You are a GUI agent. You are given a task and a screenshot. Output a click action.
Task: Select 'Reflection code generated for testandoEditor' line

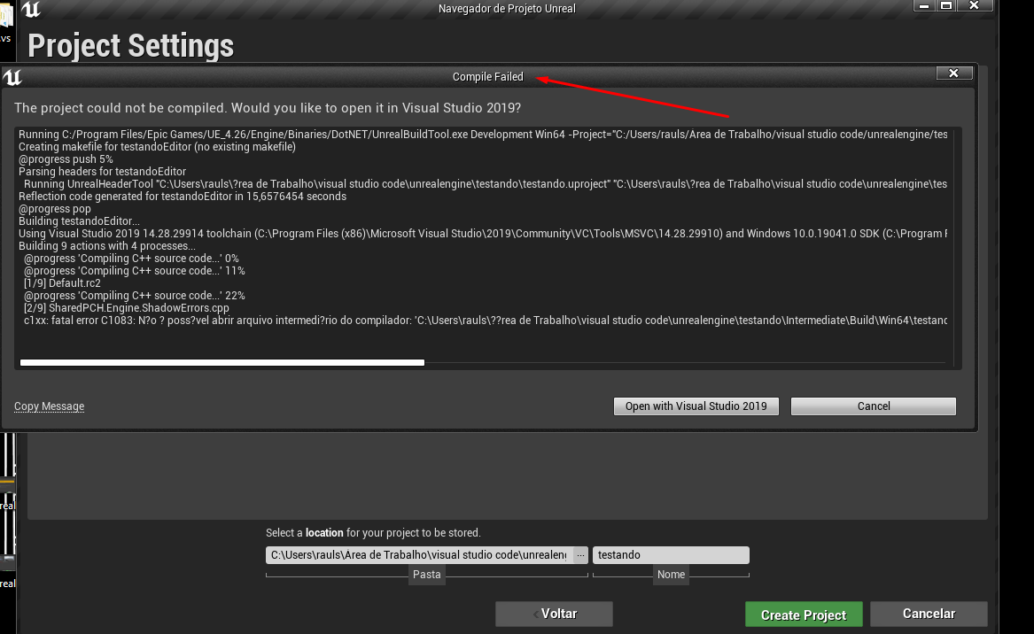click(x=183, y=197)
